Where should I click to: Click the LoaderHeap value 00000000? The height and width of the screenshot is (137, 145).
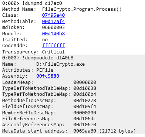coord(85,82)
